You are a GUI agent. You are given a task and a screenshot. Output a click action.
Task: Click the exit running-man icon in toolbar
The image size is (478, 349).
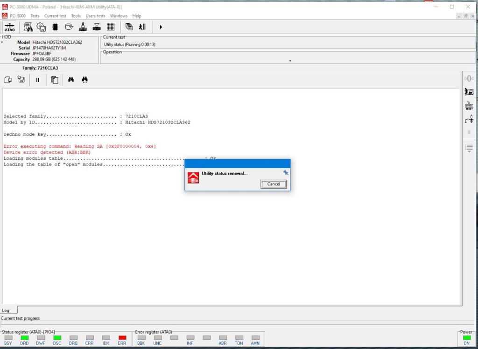(x=142, y=27)
